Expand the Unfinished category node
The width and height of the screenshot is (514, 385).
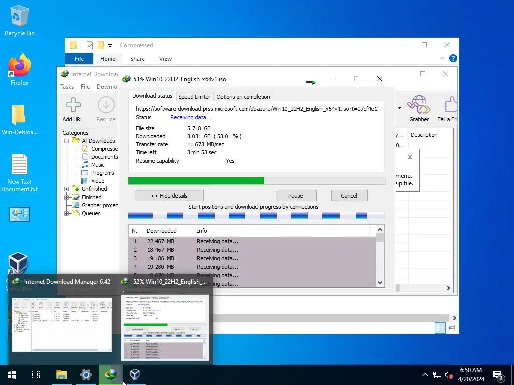click(x=66, y=189)
